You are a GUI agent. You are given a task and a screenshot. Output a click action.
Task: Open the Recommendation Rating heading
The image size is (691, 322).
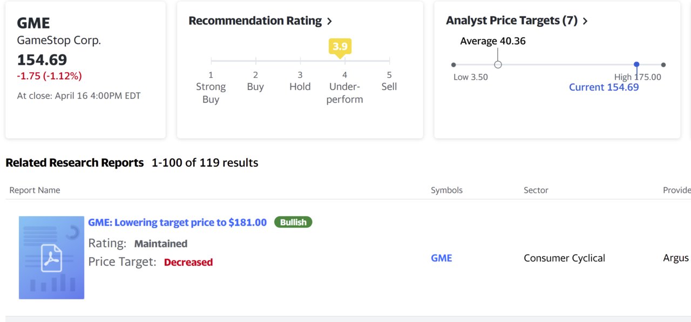tap(255, 21)
